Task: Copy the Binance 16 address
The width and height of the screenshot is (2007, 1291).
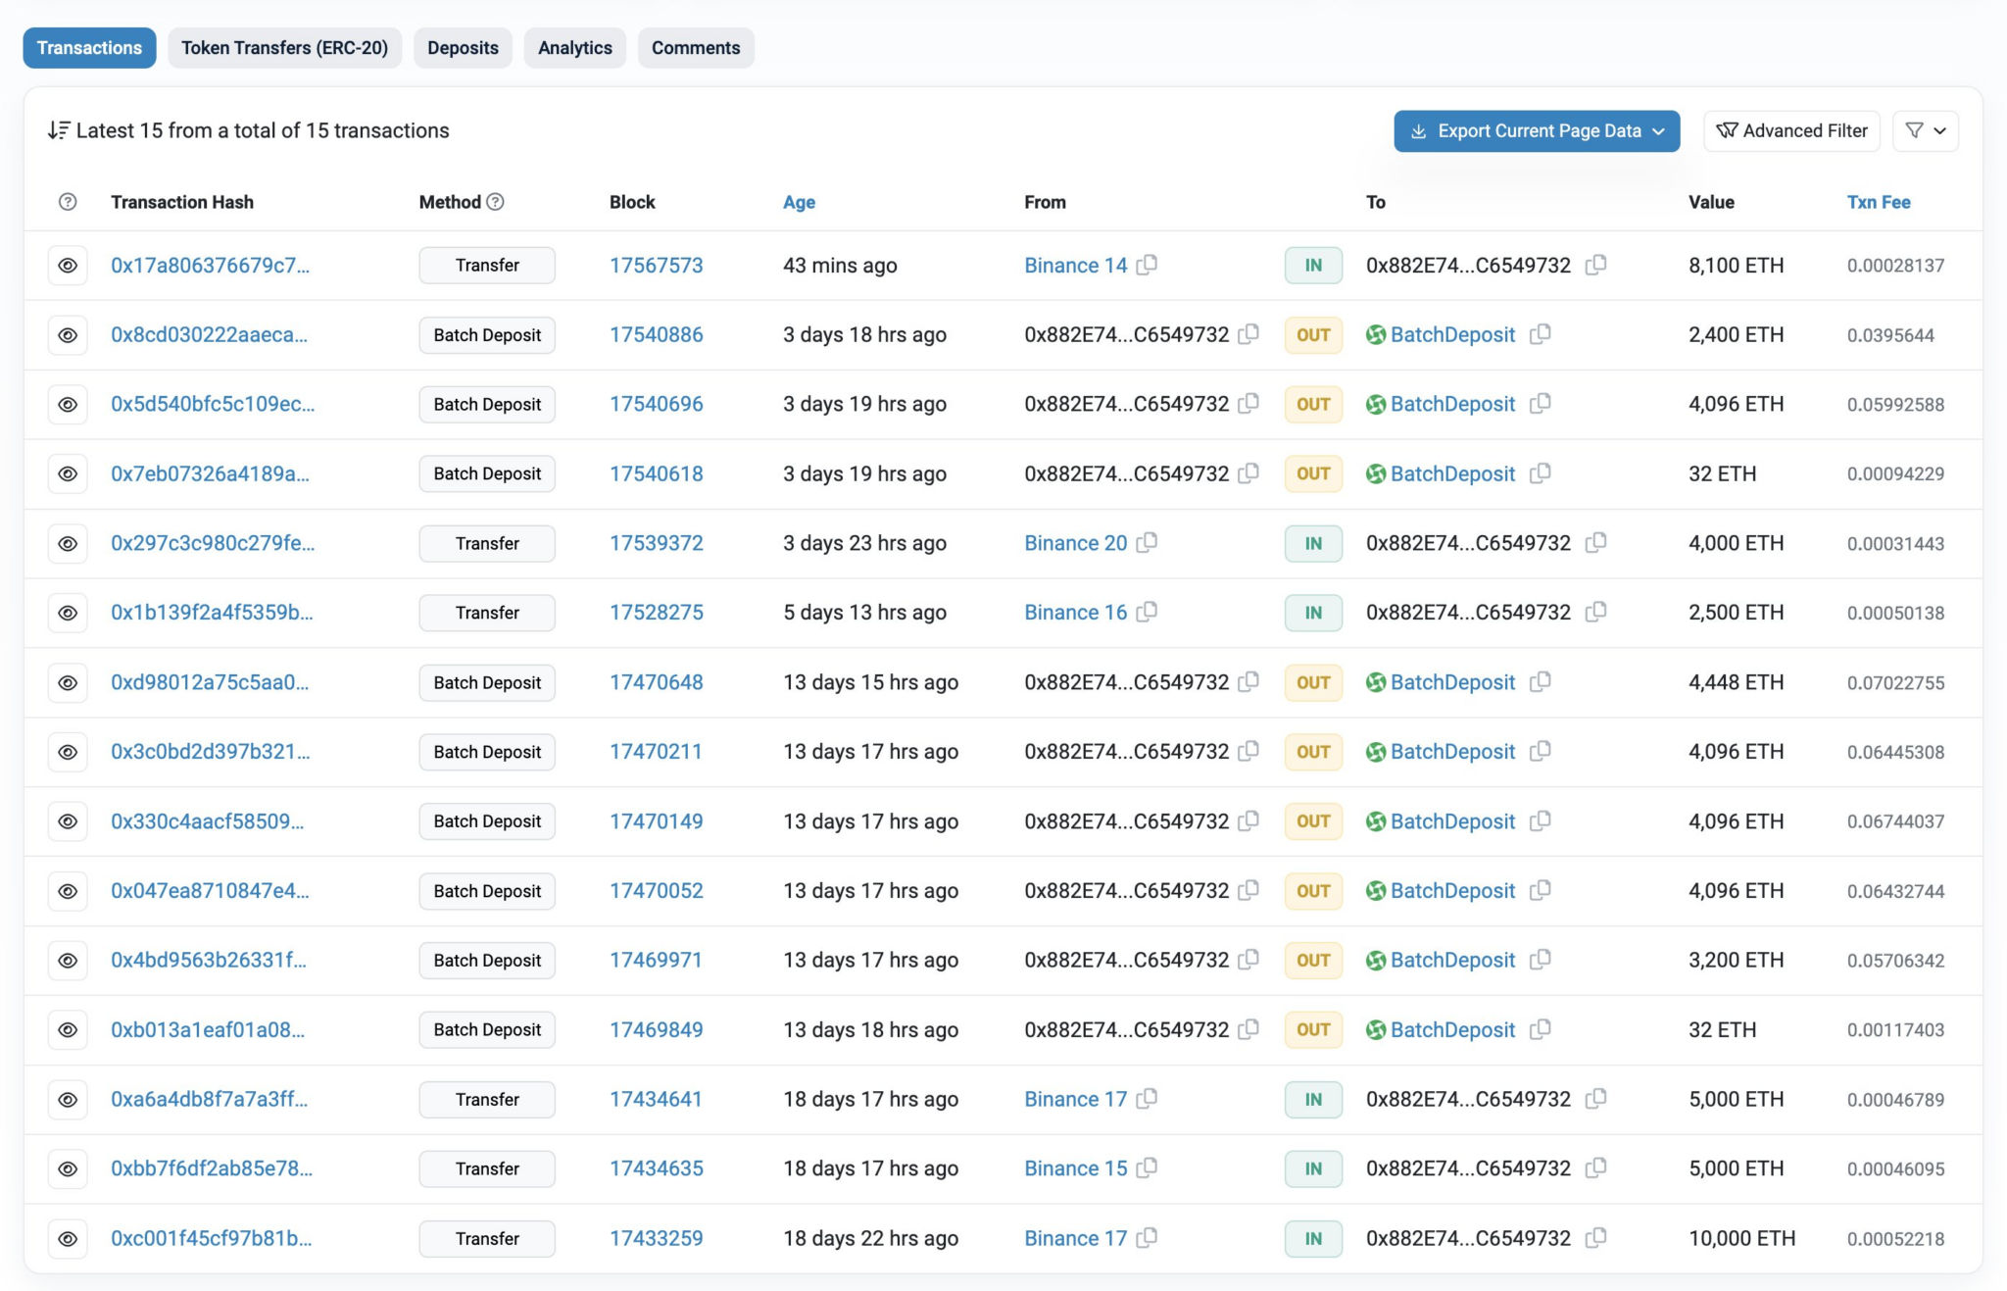Action: 1147,612
